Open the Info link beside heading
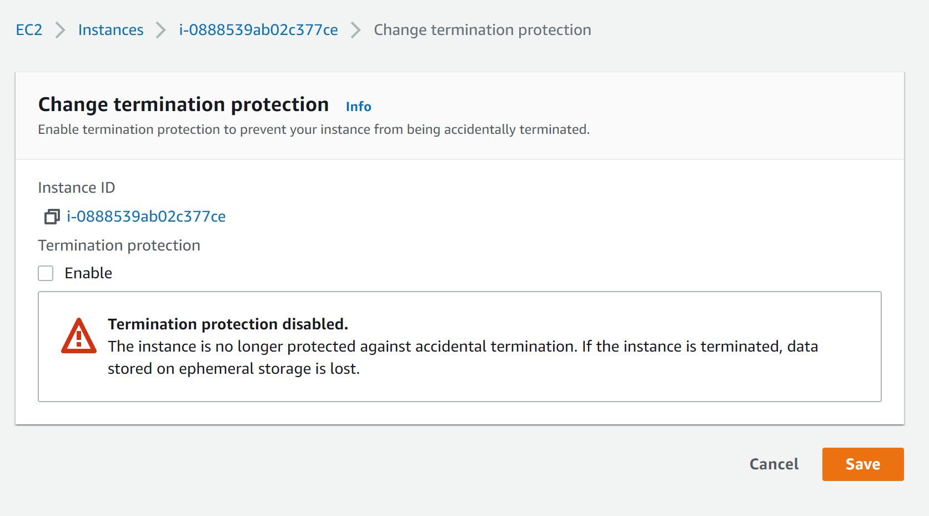929x516 pixels. [358, 107]
